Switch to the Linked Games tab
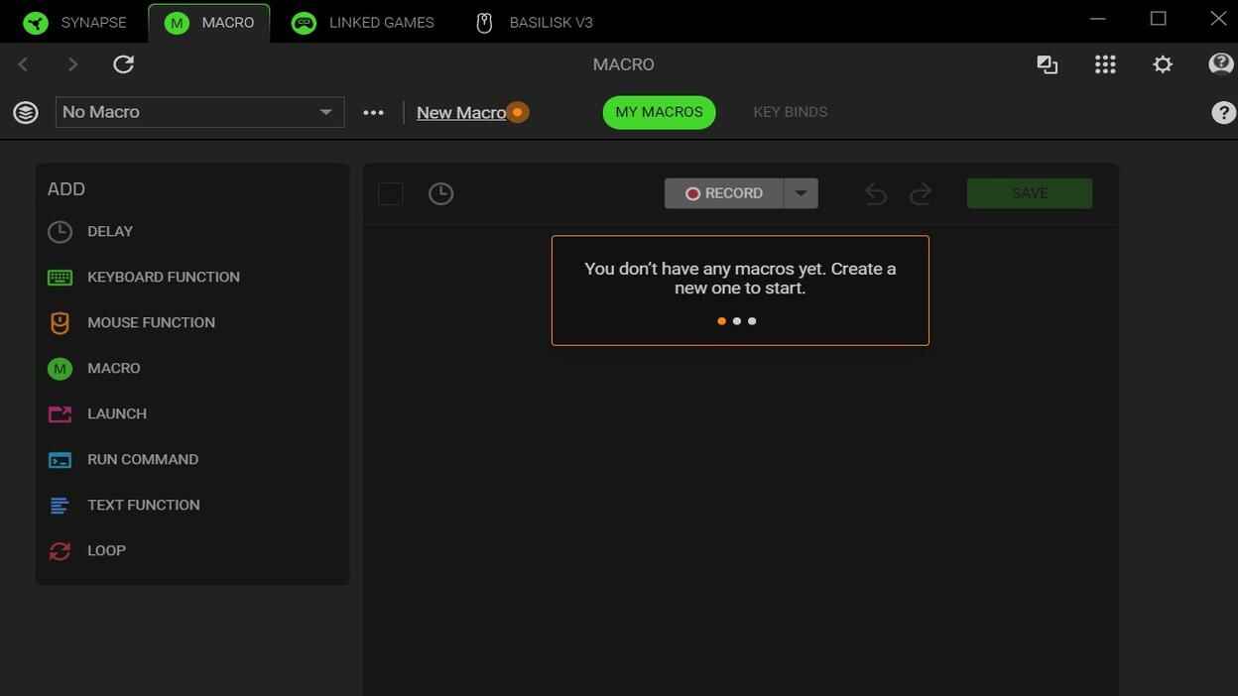The height and width of the screenshot is (696, 1238). coord(363,23)
